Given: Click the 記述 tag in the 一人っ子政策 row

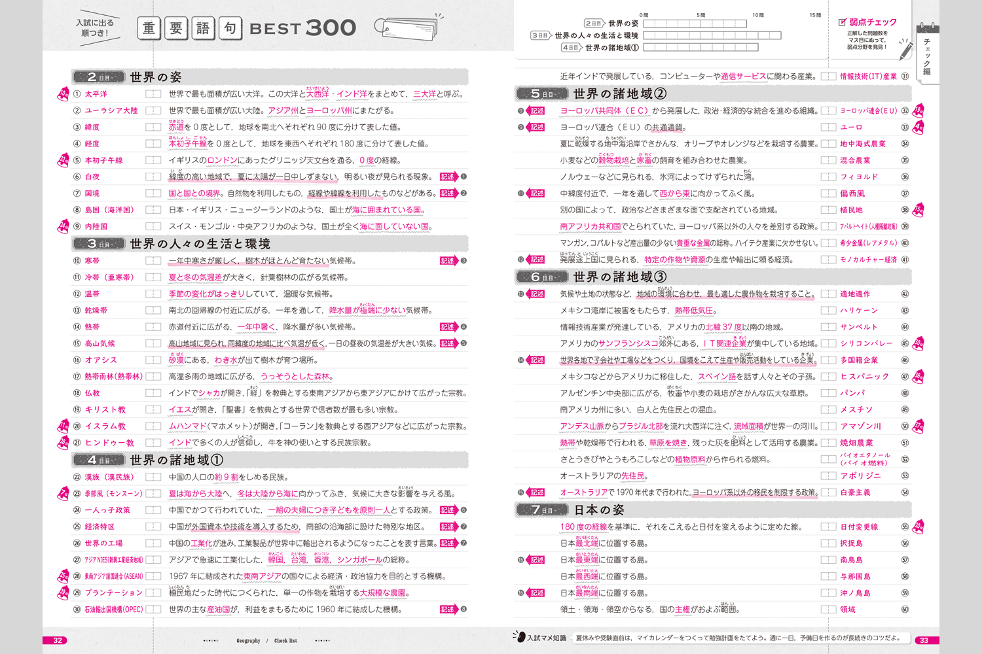Looking at the screenshot, I should [448, 509].
